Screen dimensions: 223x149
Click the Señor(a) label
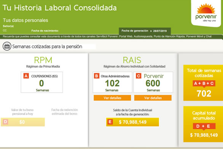8,26
